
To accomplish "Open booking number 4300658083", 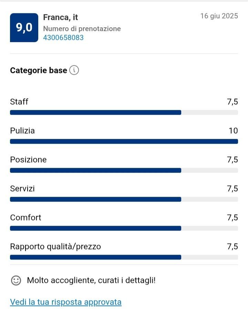I will (63, 38).
